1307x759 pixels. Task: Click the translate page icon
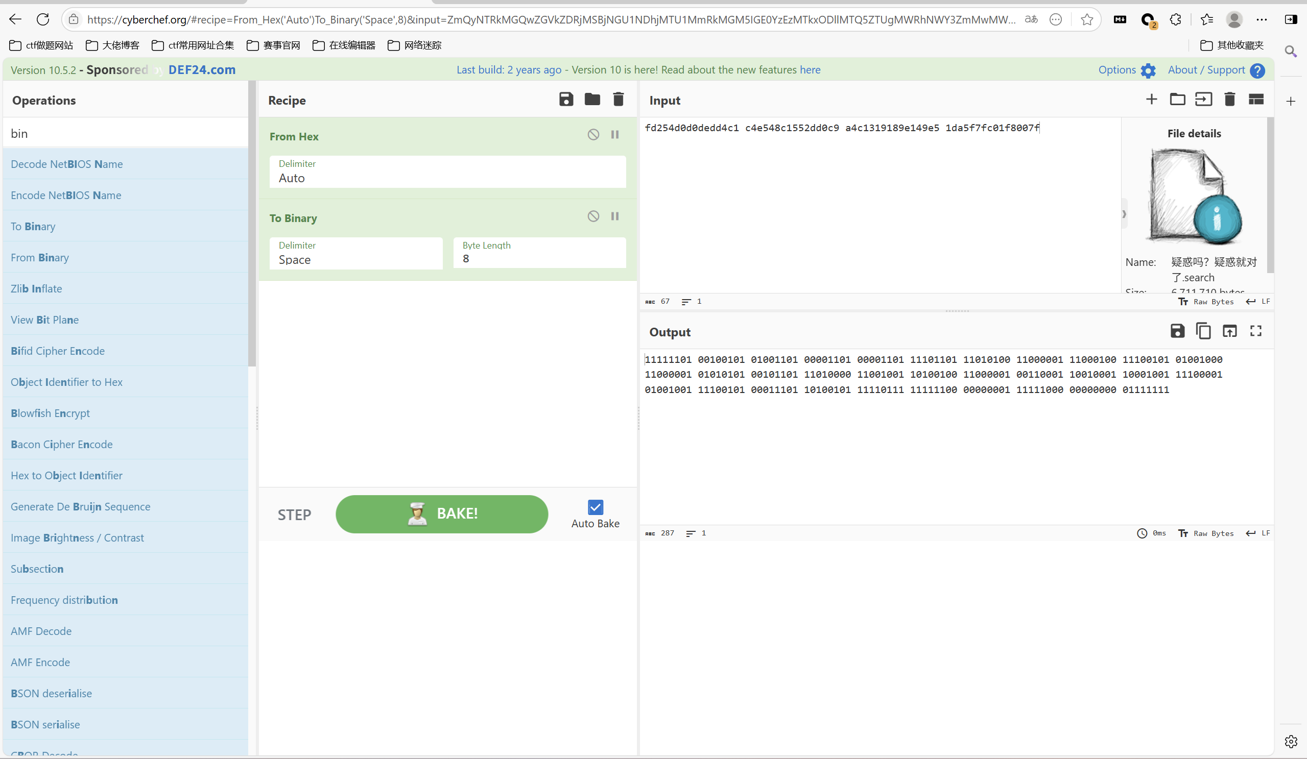tap(1031, 20)
